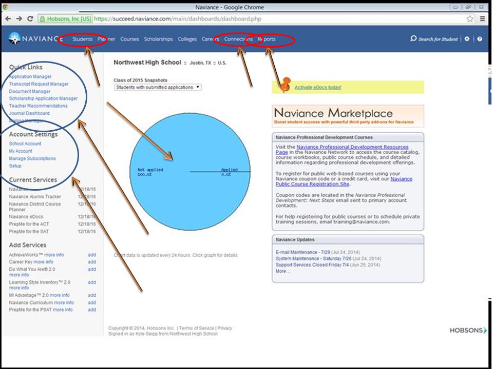Viewport: 493px width, 369px height.
Task: Open the Reports menu
Action: 267,39
